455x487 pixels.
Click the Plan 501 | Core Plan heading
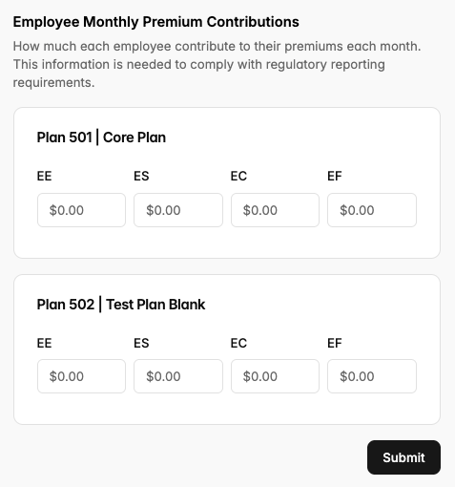point(101,138)
